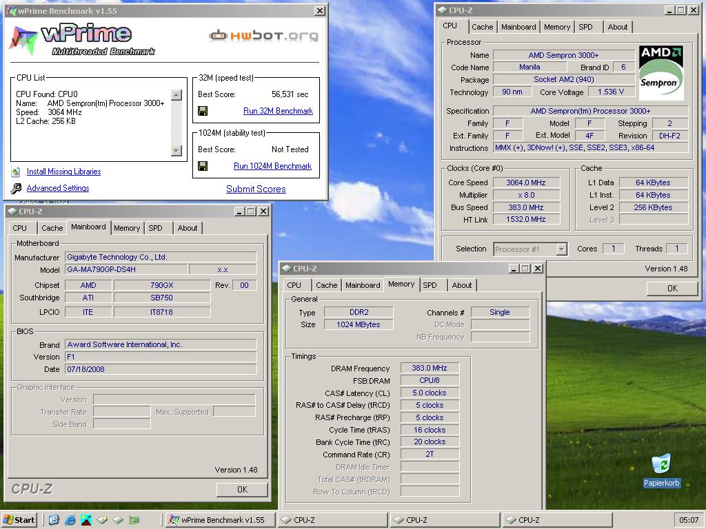
Task: Start the Run 1024M Benchmark link
Action: click(x=272, y=166)
